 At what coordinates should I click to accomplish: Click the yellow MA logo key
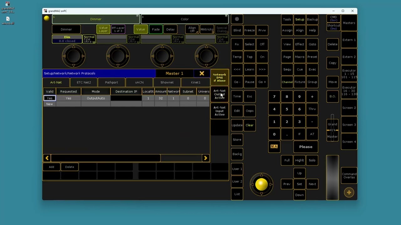pyautogui.click(x=274, y=146)
